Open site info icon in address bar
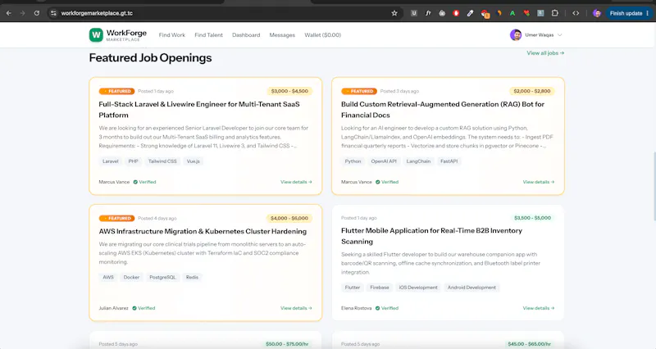656x349 pixels. tap(53, 13)
